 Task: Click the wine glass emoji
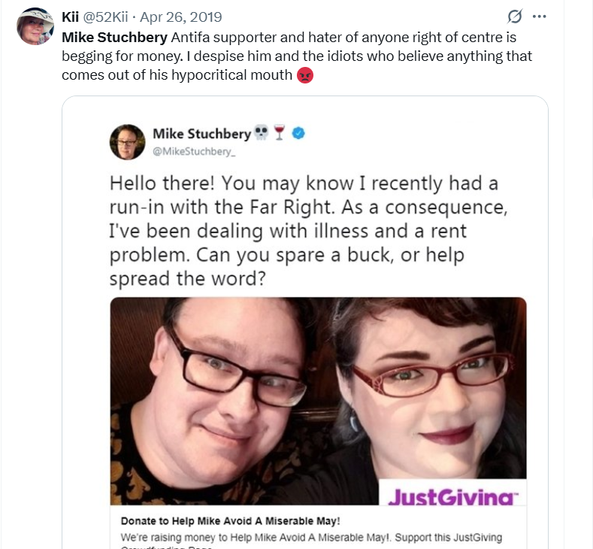(x=280, y=133)
